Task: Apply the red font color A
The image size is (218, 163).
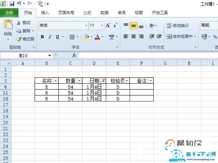Action: click(97, 37)
